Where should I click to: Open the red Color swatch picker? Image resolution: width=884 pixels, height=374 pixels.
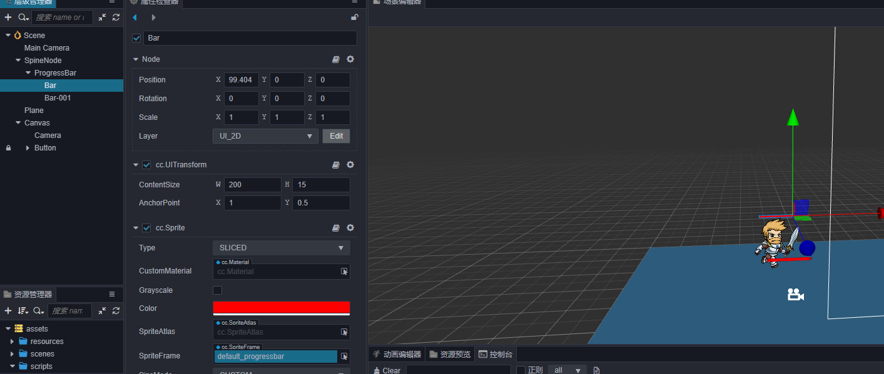(x=282, y=308)
